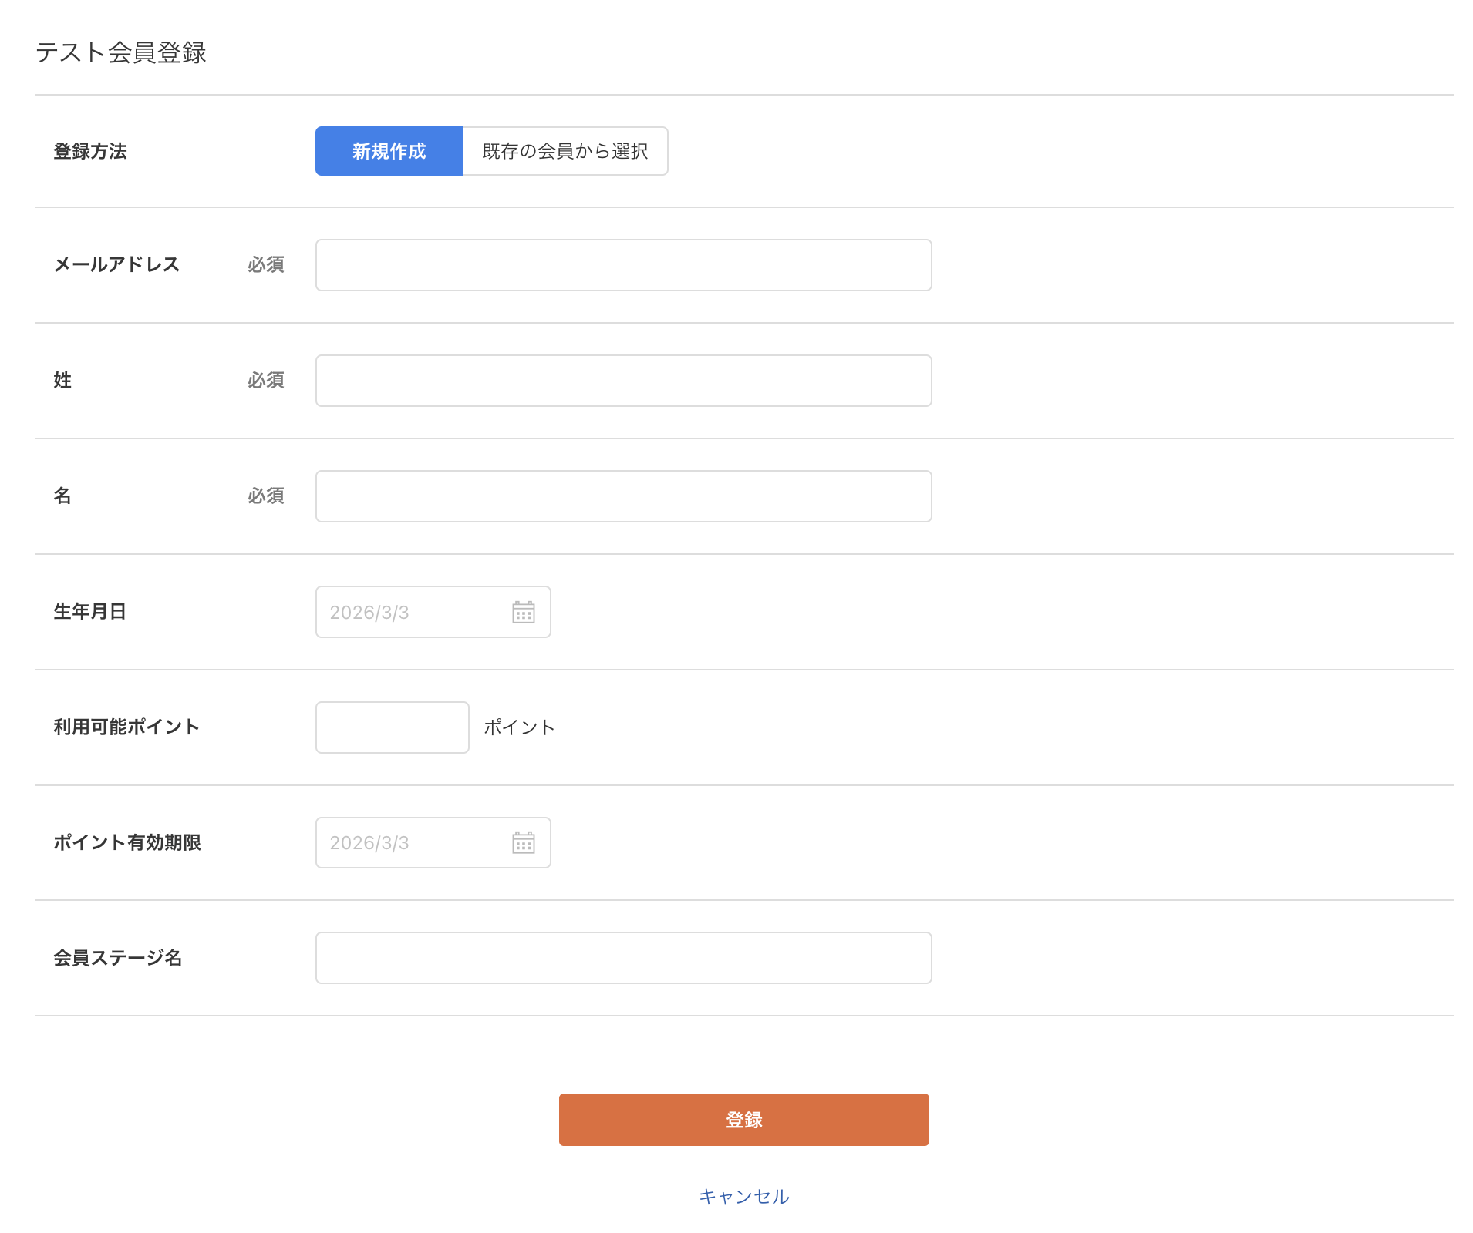
Task: Click the 登録方法 field label
Action: pyautogui.click(x=90, y=151)
